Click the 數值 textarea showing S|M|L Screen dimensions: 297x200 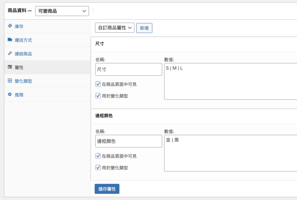[x=229, y=81]
